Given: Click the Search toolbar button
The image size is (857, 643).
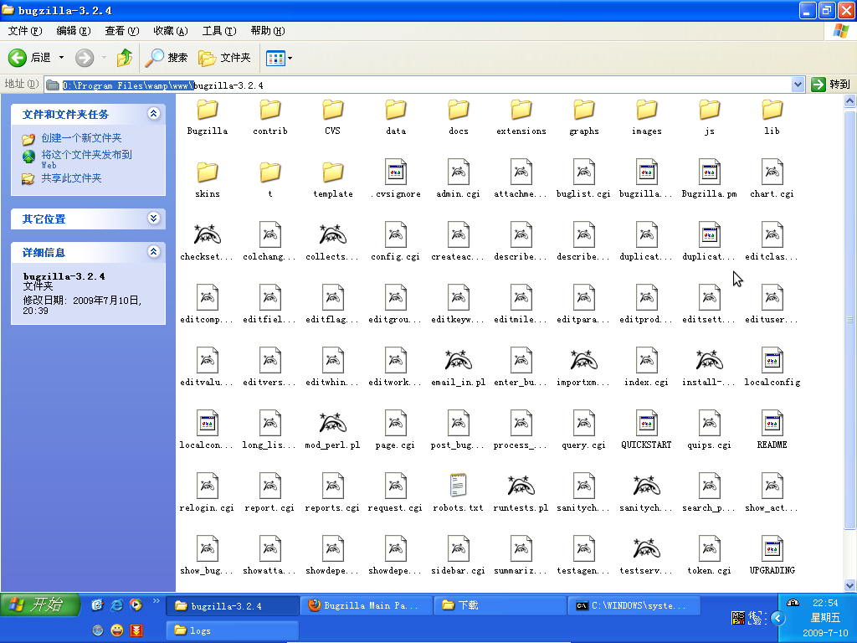Looking at the screenshot, I should click(x=167, y=58).
